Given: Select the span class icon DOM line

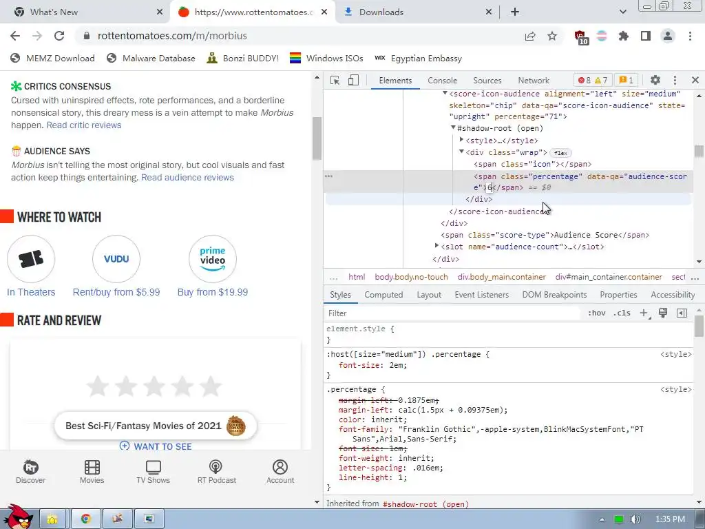Looking at the screenshot, I should [532, 164].
